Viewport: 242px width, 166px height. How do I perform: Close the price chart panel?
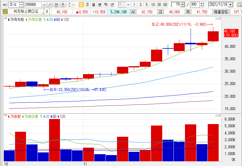click(x=220, y=19)
